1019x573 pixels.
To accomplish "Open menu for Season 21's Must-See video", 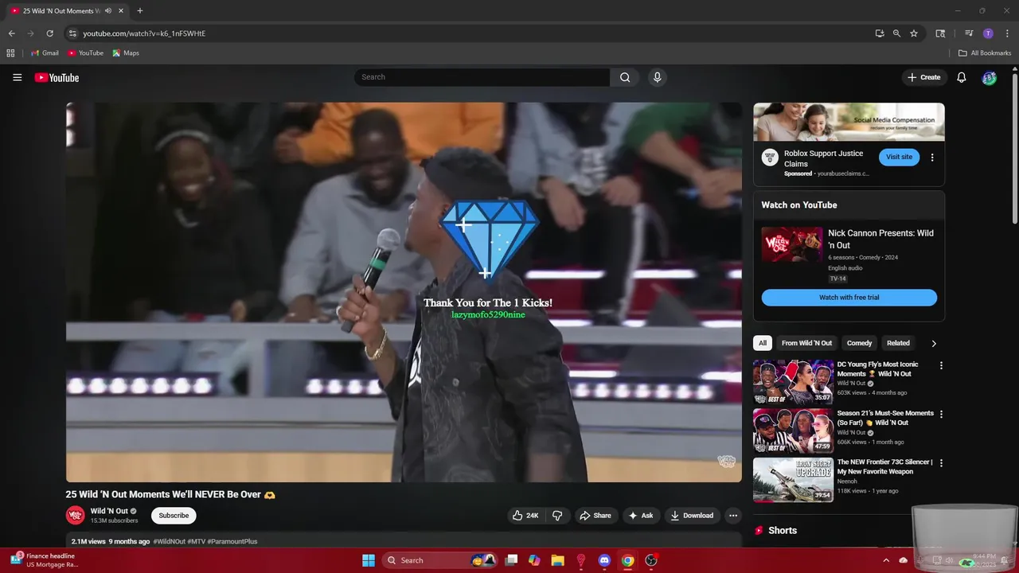I will pos(941,415).
